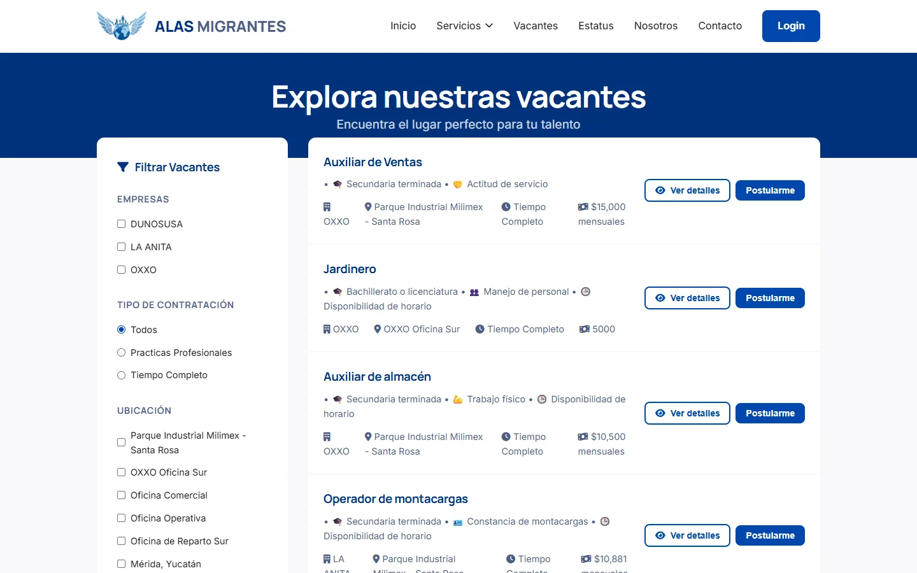Click the certificate icon beside Constancia de montacargas
This screenshot has width=917, height=573.
[457, 522]
